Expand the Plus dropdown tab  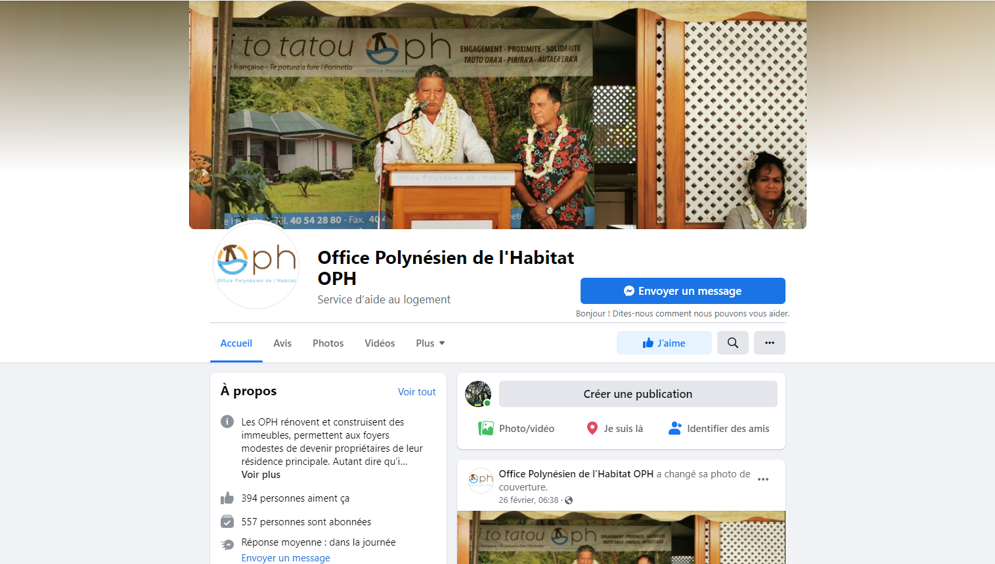click(430, 343)
